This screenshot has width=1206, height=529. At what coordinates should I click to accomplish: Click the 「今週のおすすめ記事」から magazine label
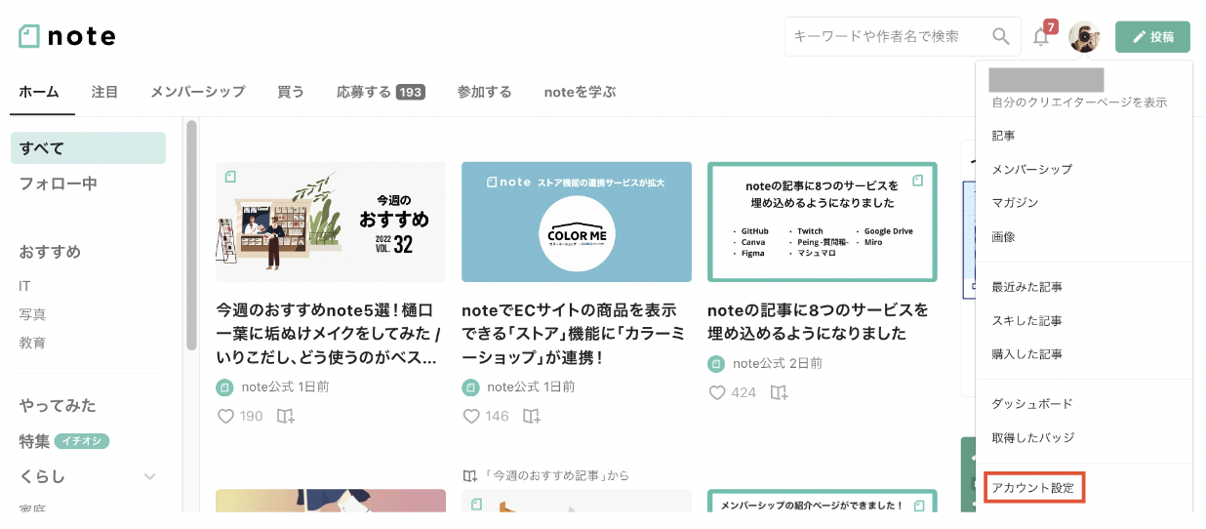point(545,475)
